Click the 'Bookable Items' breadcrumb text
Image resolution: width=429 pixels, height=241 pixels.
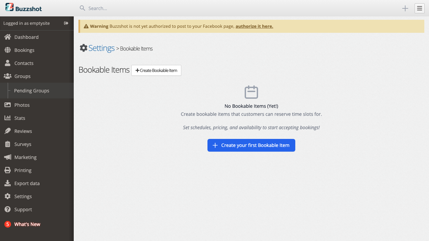[136, 49]
